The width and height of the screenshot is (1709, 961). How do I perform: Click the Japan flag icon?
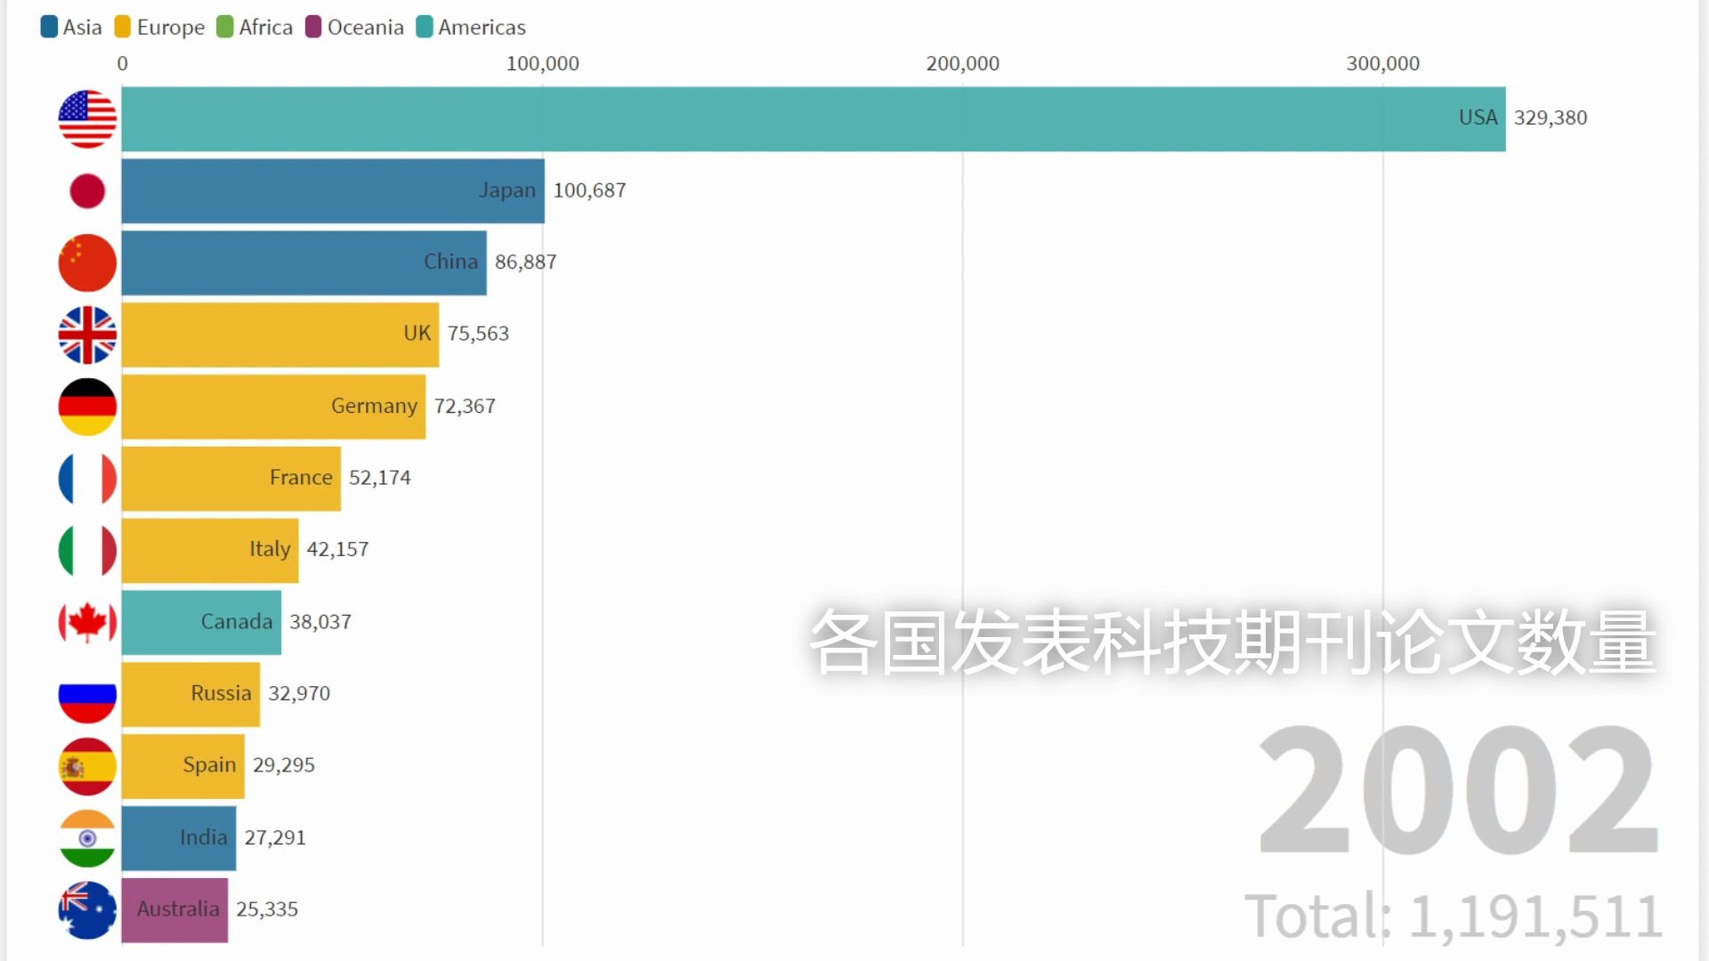click(87, 191)
